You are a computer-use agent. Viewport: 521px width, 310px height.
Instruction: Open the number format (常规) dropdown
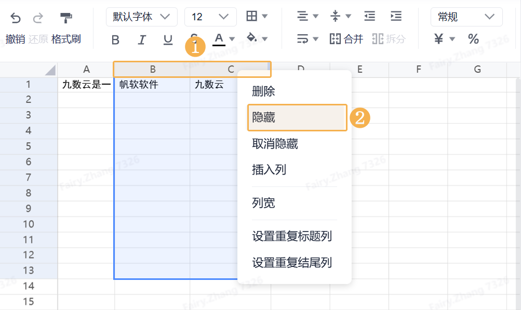466,17
